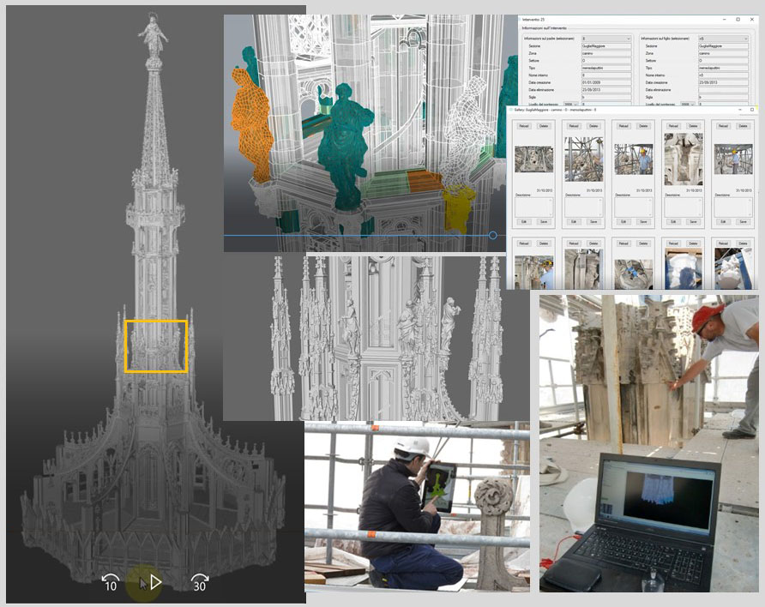Click the padre Data eliminazione field
This screenshot has width=765, height=607.
[x=606, y=90]
